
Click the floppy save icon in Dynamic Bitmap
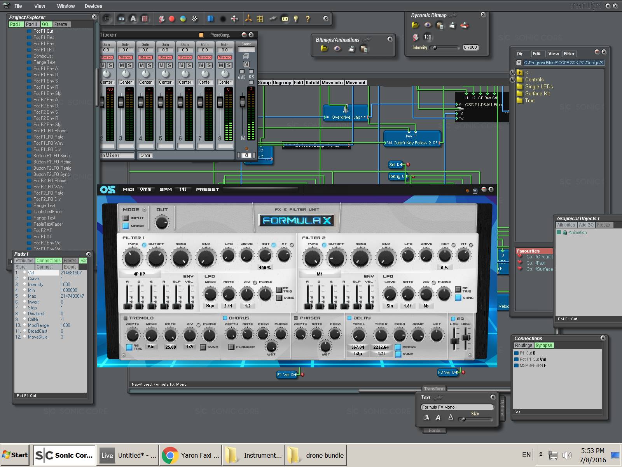pyautogui.click(x=453, y=25)
